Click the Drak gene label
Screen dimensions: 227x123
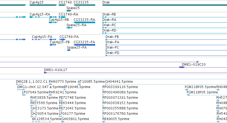coord(106,2)
